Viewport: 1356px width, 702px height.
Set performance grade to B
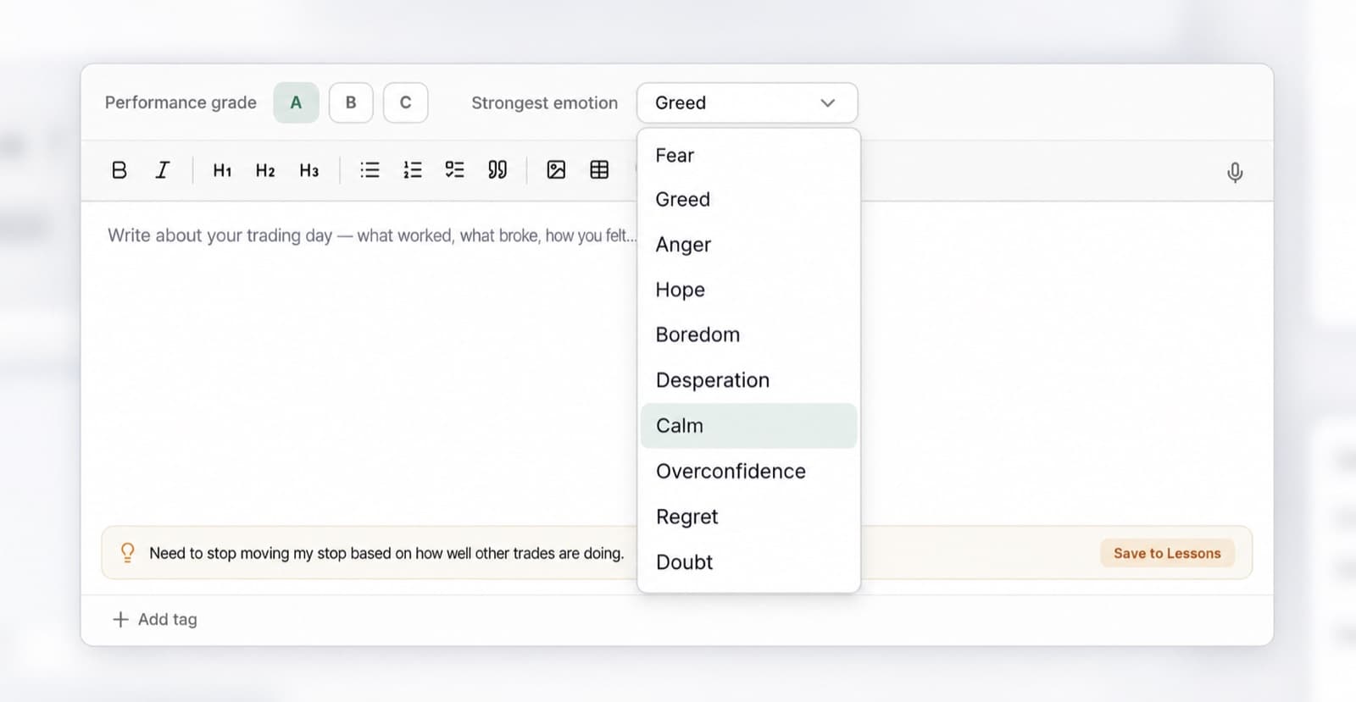(351, 102)
